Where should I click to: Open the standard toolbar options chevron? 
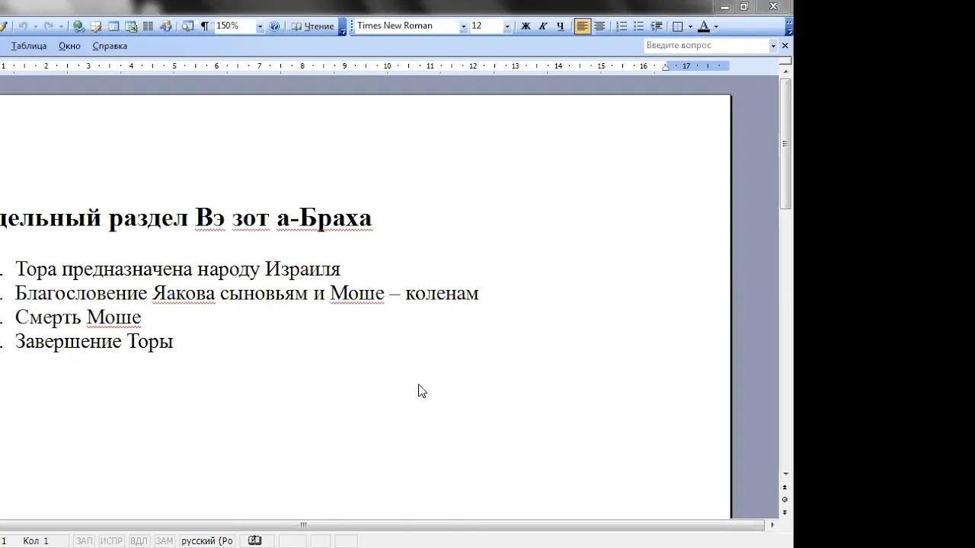coord(343,27)
